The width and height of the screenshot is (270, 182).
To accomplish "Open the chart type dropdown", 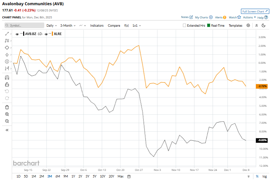I will coord(83,26).
